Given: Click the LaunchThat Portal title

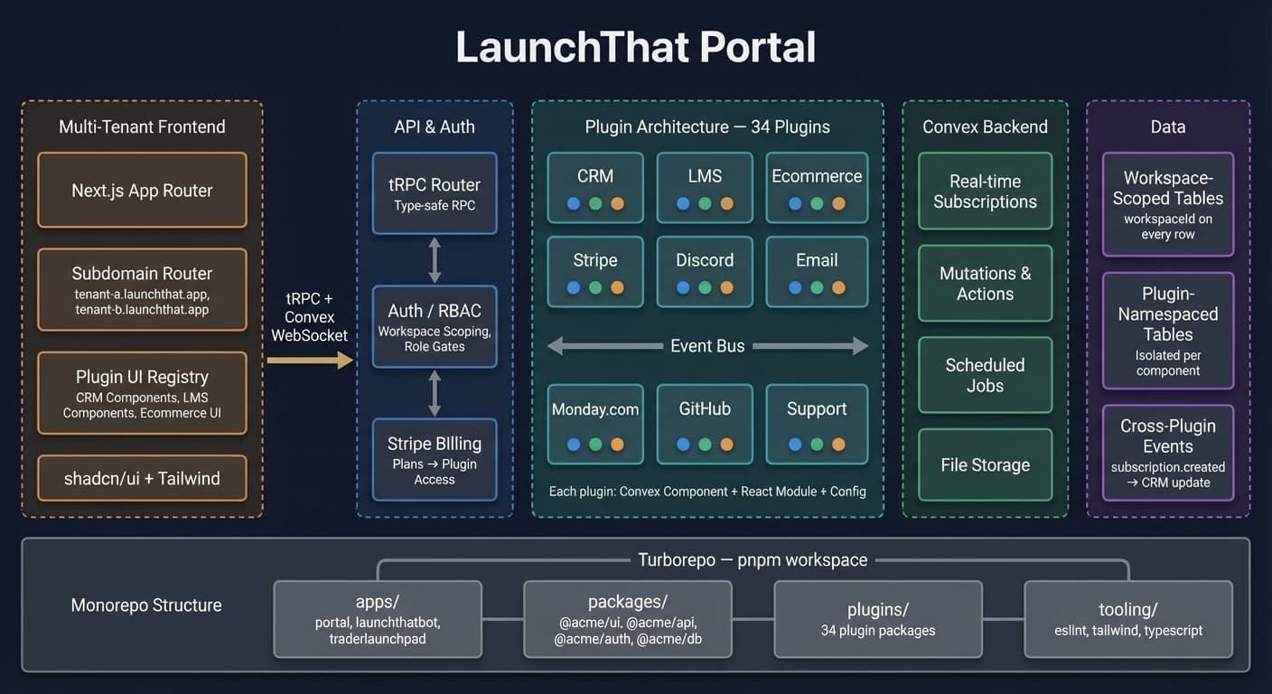Looking at the screenshot, I should point(635,48).
